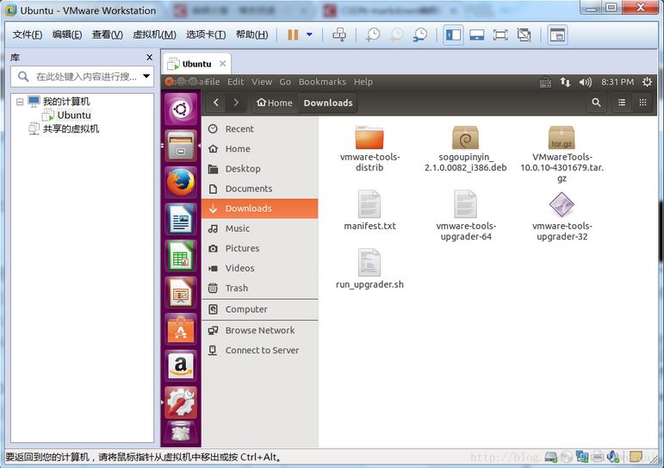Screen dimensions: 664x468
Task: Collapse the 我的计算机 tree node
Action: 19,102
